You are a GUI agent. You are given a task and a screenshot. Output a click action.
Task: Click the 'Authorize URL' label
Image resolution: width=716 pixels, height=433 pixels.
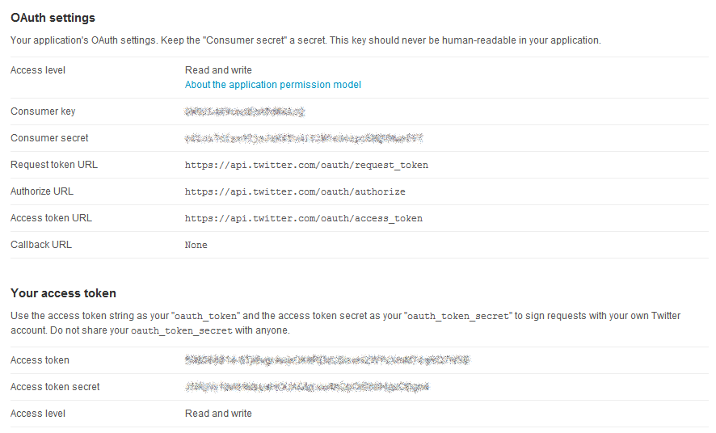(x=42, y=191)
